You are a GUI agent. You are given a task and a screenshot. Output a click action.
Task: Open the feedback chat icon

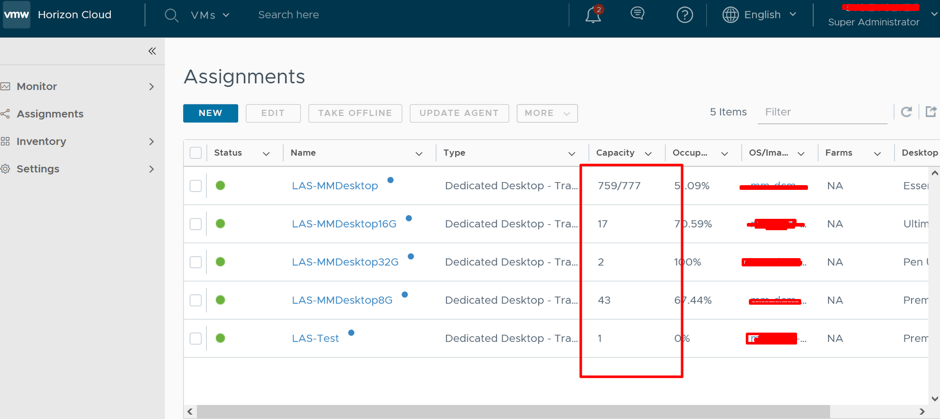tap(638, 14)
